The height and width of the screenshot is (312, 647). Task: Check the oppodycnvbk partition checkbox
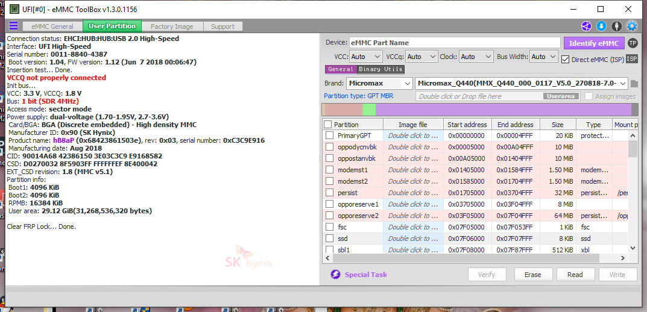click(329, 147)
